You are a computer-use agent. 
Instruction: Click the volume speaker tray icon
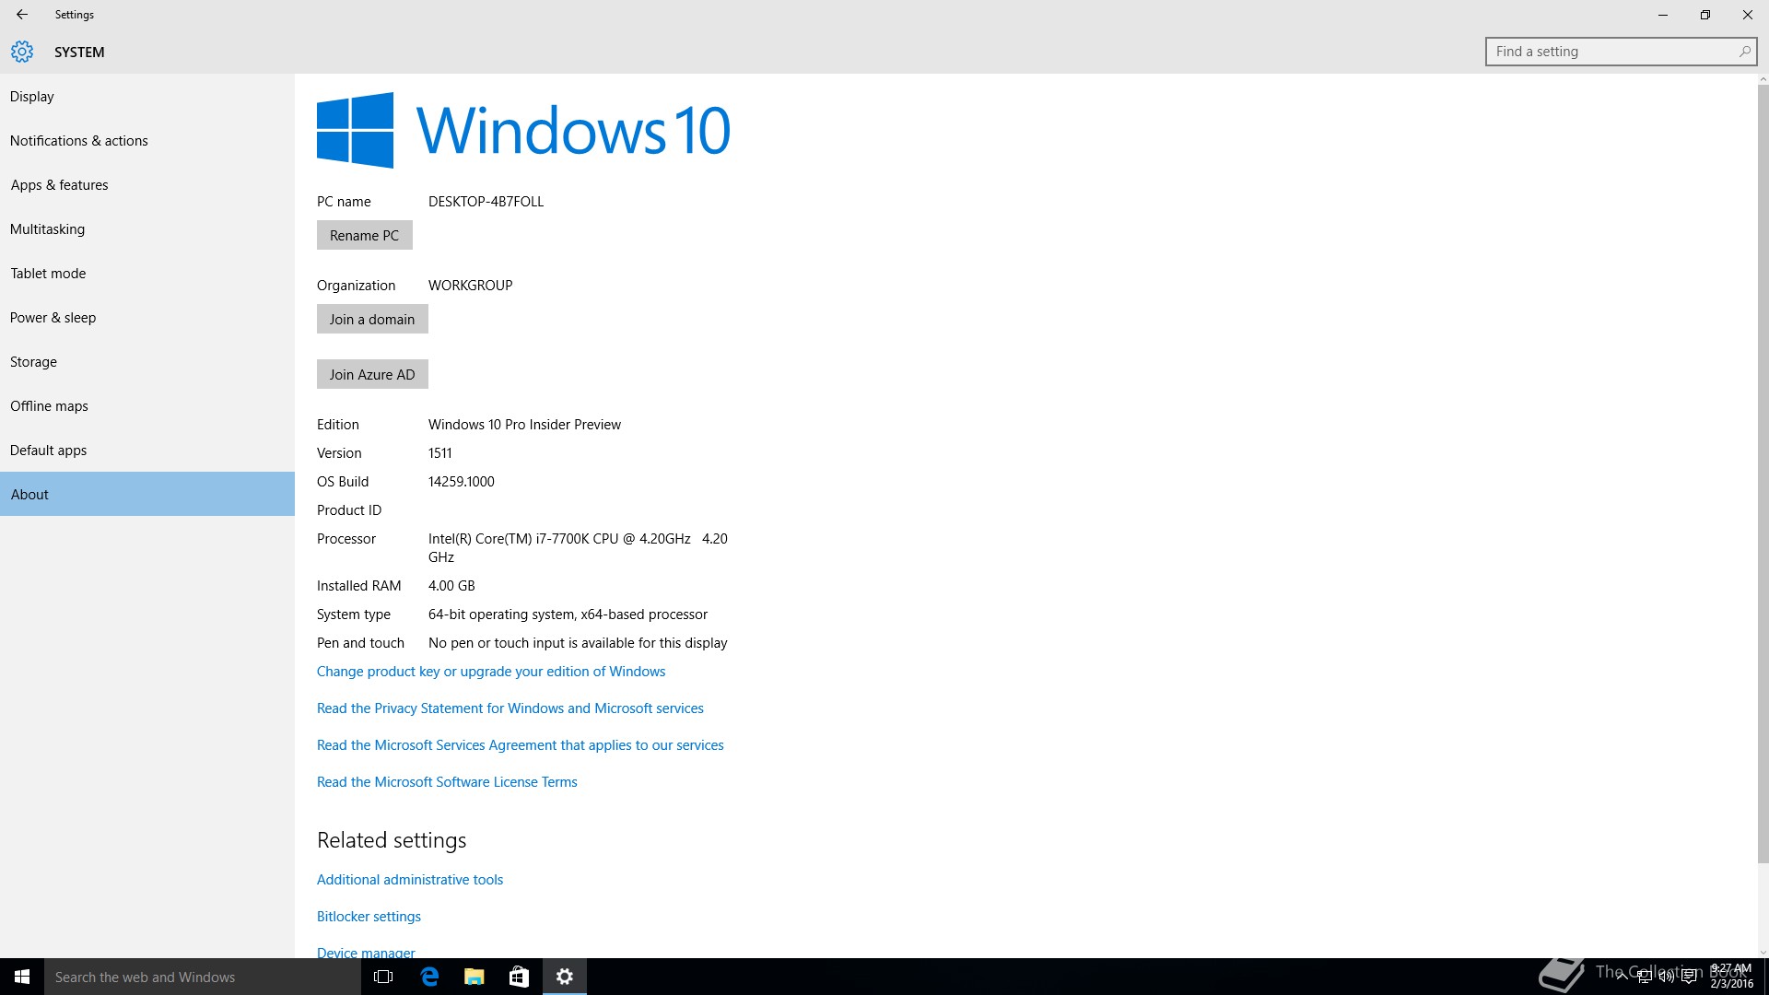(x=1667, y=977)
